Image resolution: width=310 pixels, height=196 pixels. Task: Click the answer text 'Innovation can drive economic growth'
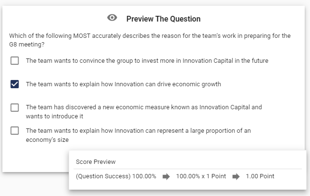pyautogui.click(x=168, y=84)
